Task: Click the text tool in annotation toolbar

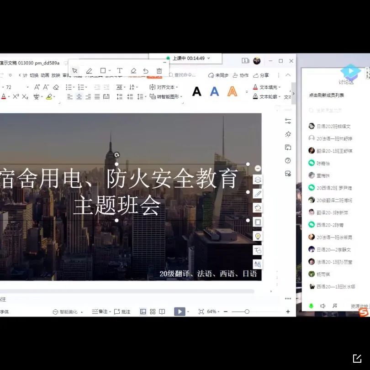Action: click(x=119, y=71)
